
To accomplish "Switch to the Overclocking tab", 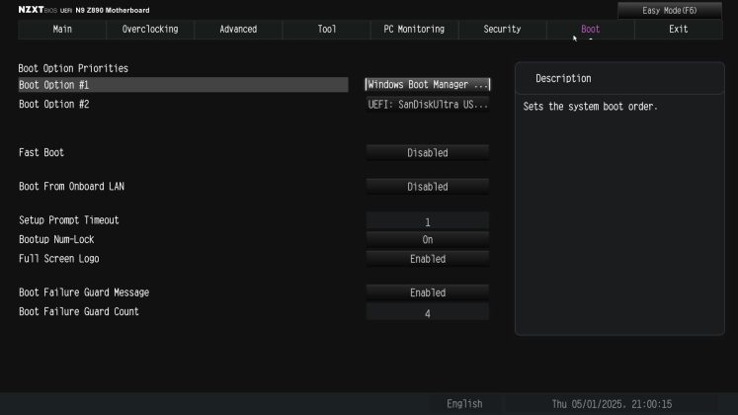I will point(150,30).
